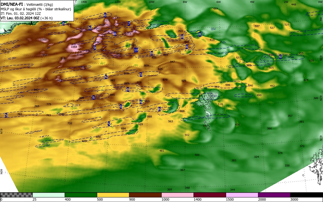Click the map value "597"
Image resolution: width=323 pixels, height=202 pixels.
pyautogui.click(x=257, y=26)
